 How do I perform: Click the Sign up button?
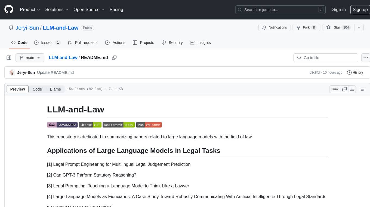tap(360, 9)
